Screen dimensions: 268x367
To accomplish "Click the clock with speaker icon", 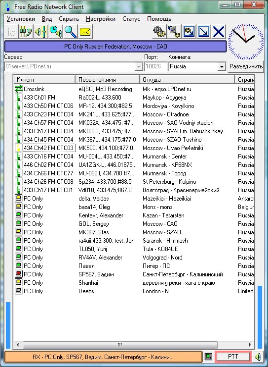I will [56, 31].
